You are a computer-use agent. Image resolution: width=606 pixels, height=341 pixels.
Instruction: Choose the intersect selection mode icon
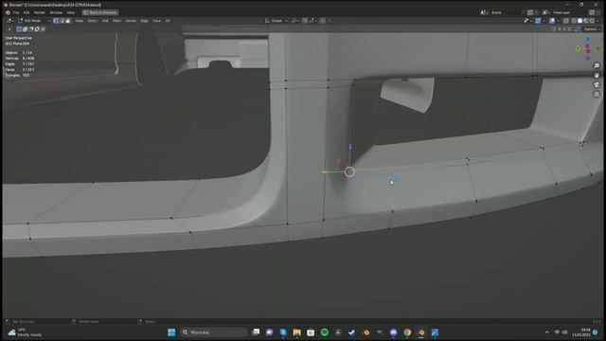[x=43, y=29]
